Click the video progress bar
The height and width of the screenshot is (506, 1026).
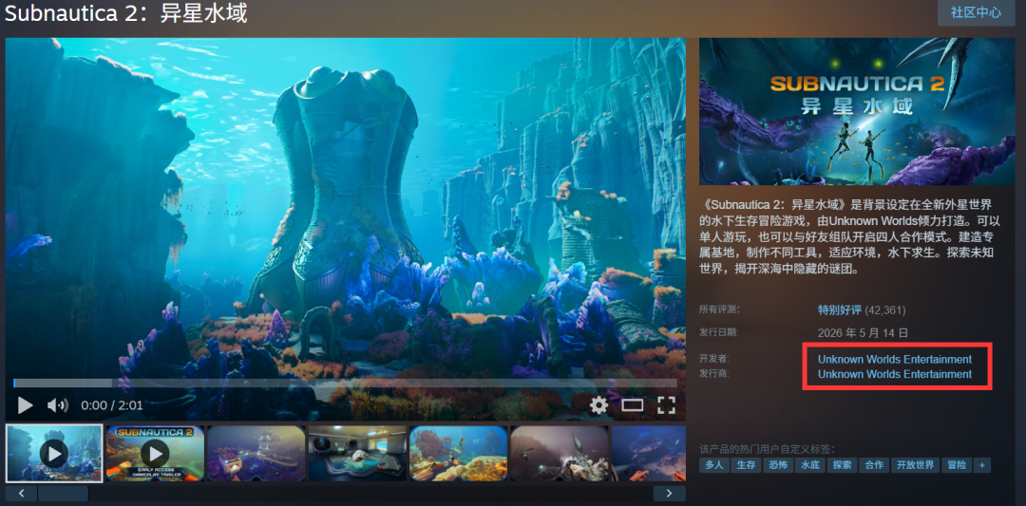(345, 384)
